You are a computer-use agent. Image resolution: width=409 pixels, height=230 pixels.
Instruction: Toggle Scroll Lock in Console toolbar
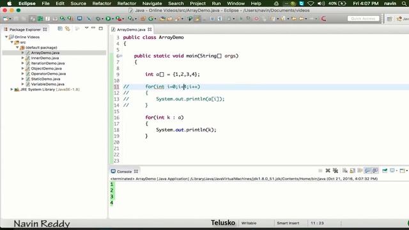pos(352,171)
